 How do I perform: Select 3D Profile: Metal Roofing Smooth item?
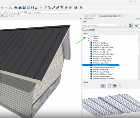(x=104, y=67)
